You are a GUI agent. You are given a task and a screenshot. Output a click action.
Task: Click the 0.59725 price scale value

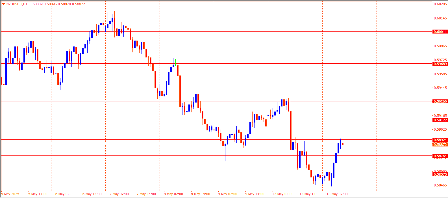(440, 60)
